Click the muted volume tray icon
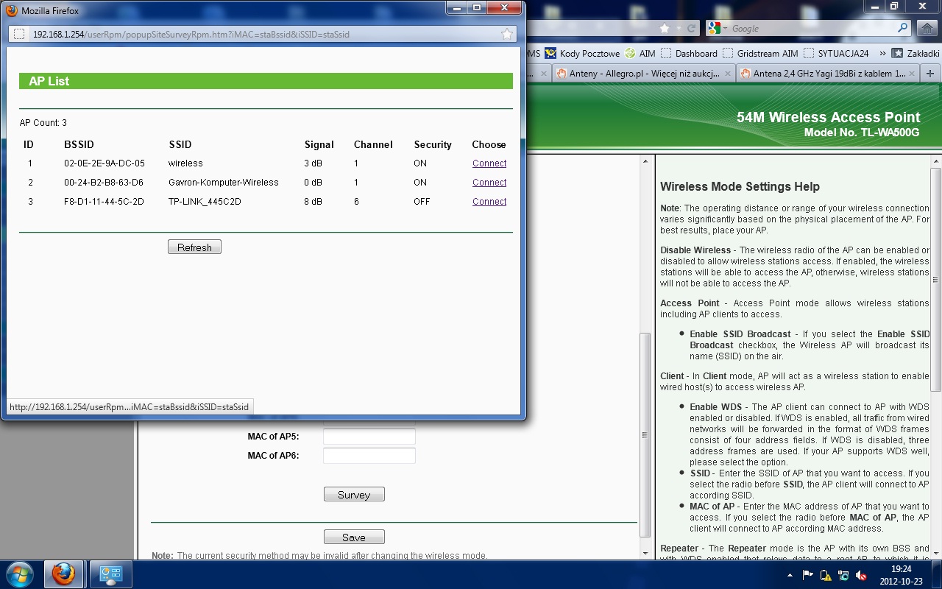942x589 pixels. point(860,574)
